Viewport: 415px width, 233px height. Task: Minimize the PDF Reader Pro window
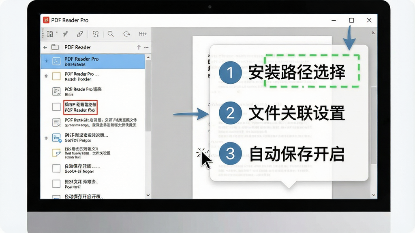tap(334, 20)
